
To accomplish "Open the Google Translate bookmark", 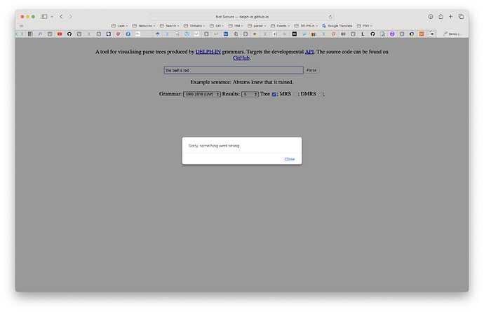I will [337, 26].
